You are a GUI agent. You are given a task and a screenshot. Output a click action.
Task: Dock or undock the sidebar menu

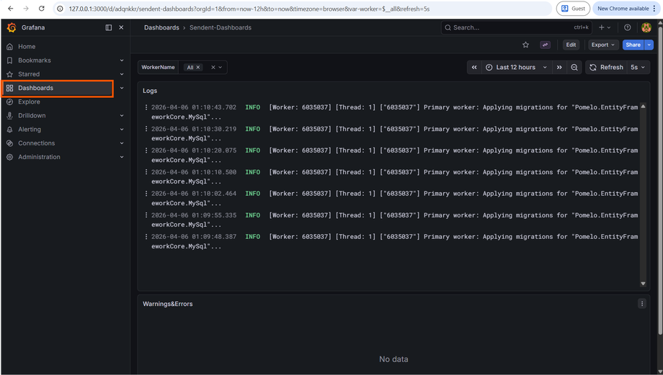tap(109, 27)
